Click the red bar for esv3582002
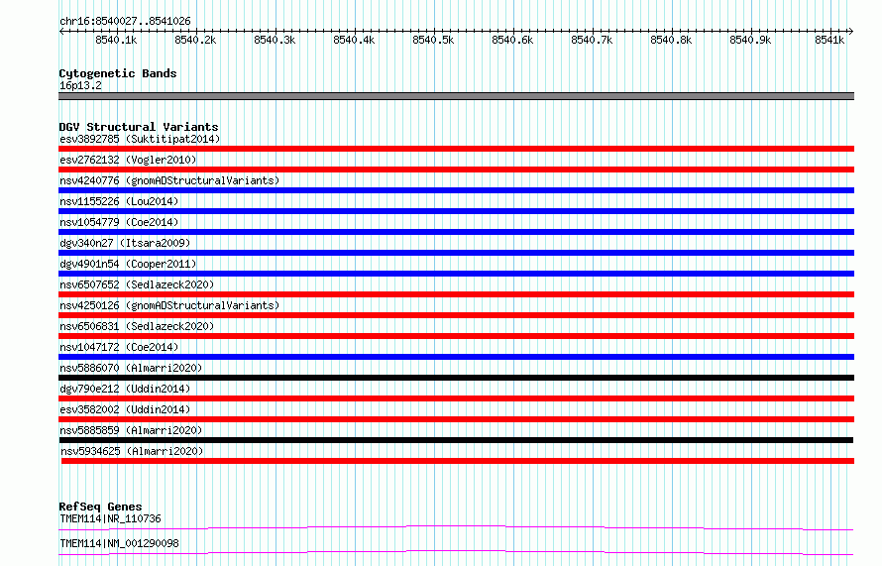The height and width of the screenshot is (566, 882). click(x=456, y=419)
